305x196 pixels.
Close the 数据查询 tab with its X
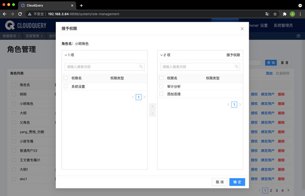[x=19, y=36]
